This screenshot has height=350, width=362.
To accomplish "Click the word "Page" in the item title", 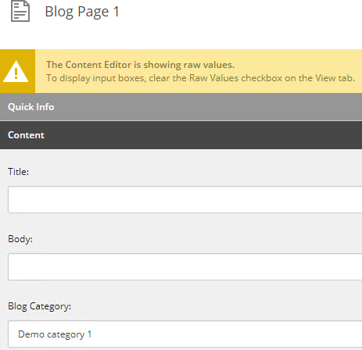I will tap(93, 12).
